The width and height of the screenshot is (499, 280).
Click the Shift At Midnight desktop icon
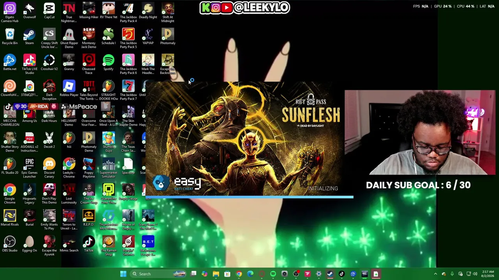[168, 12]
